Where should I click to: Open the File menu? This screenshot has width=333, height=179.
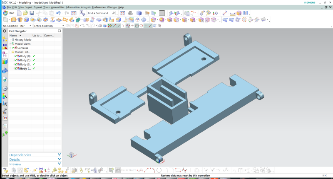click(8, 7)
